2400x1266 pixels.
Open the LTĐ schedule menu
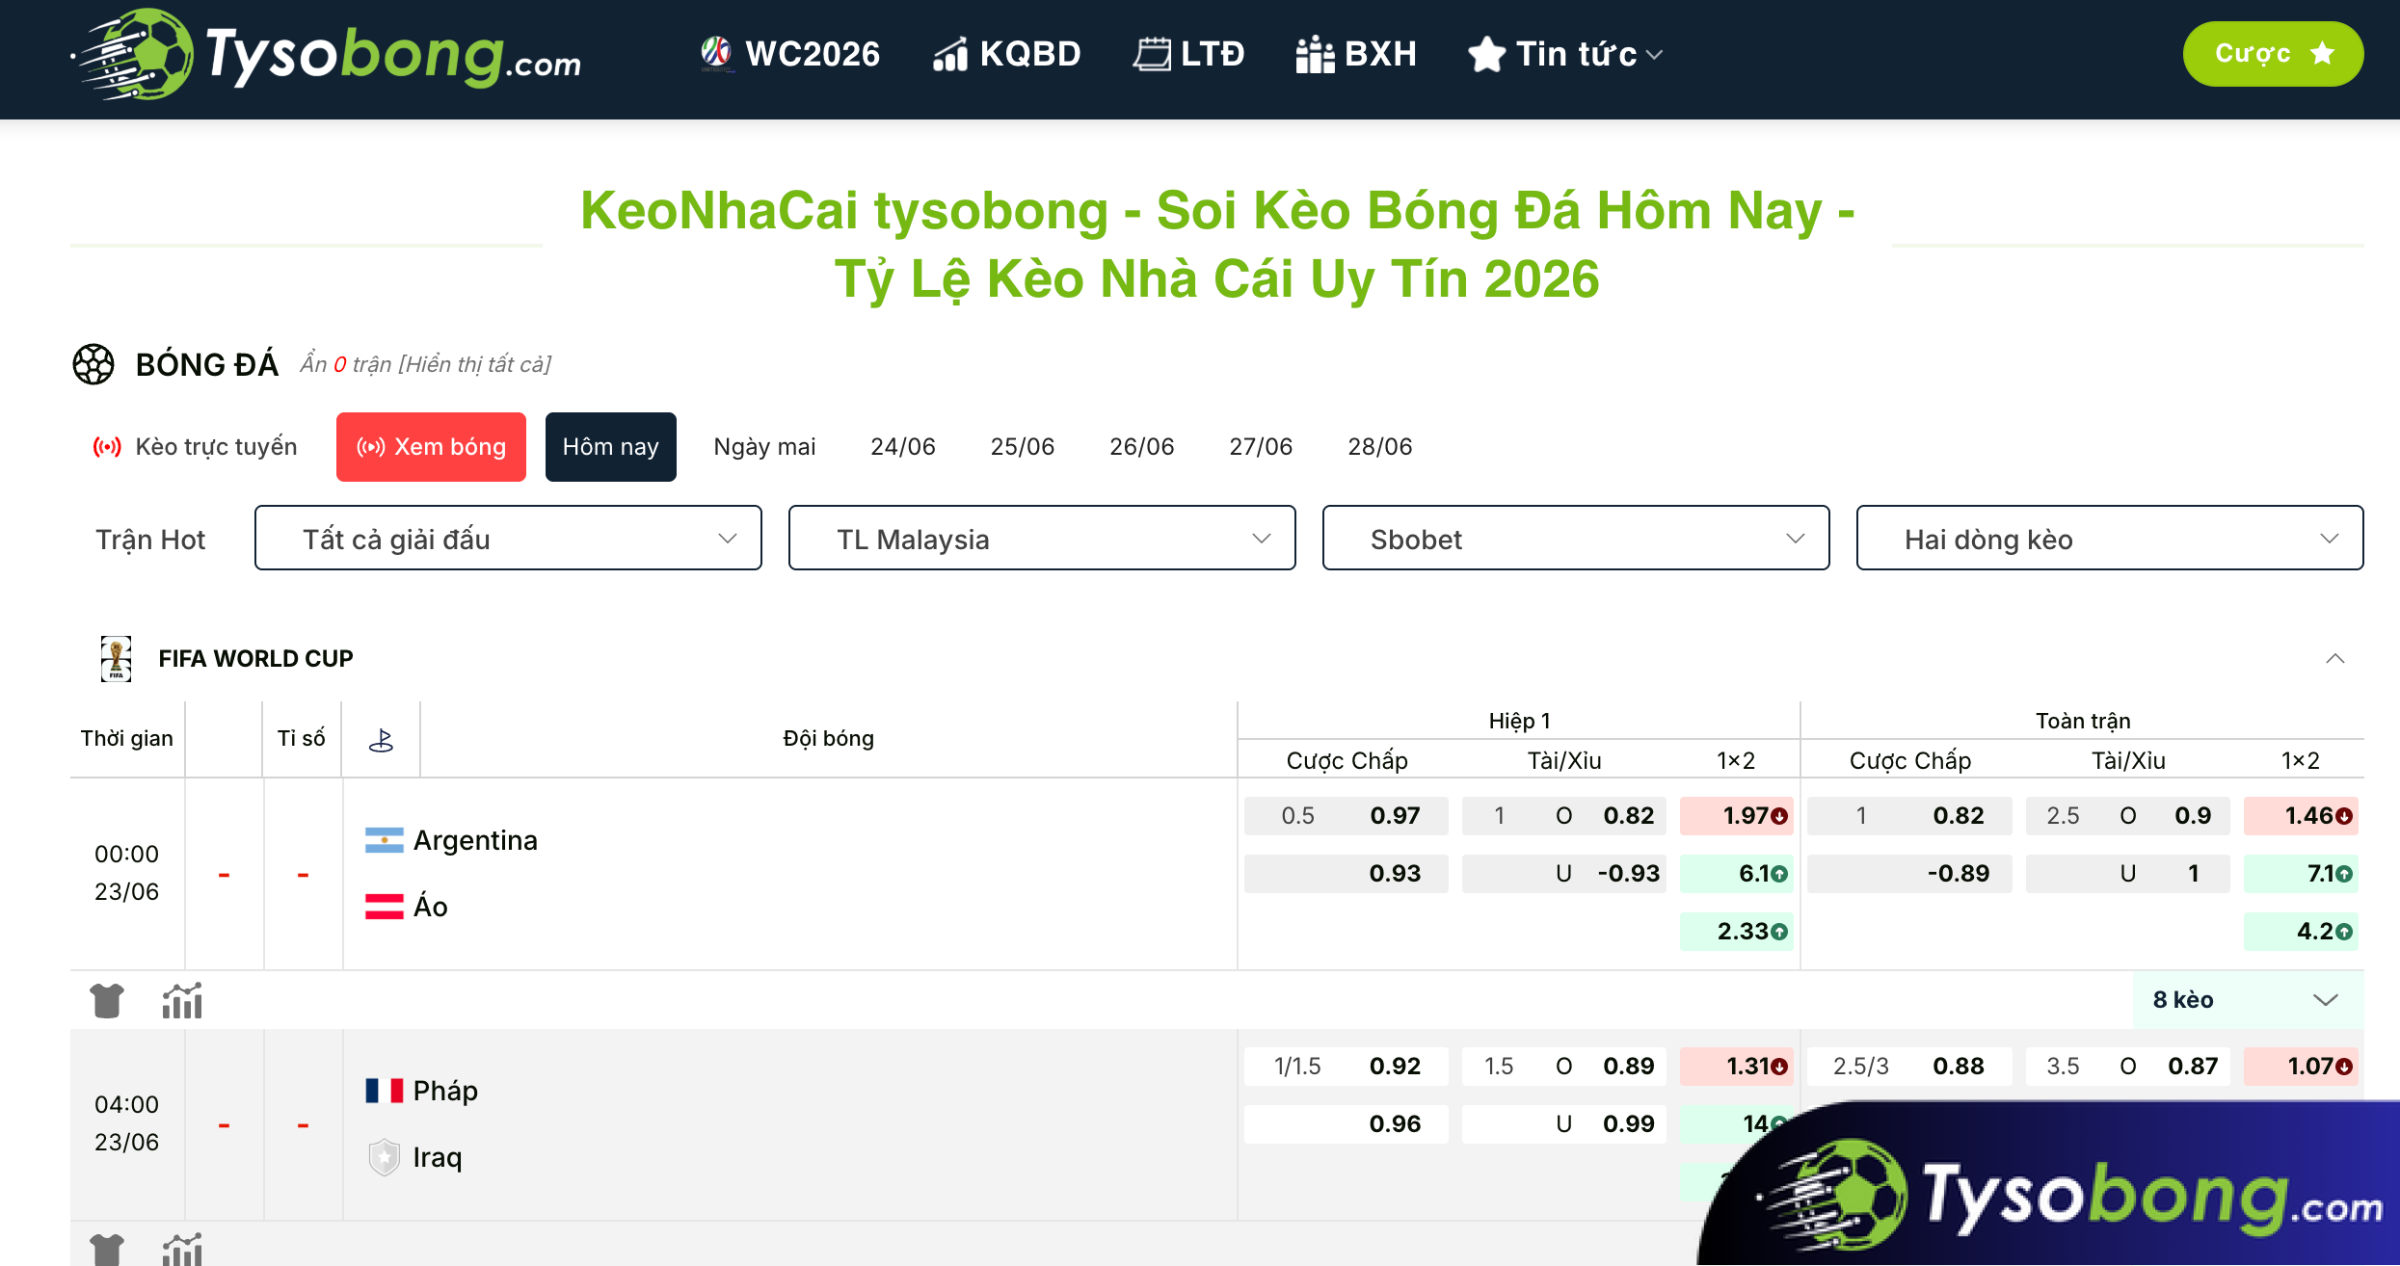point(1188,54)
